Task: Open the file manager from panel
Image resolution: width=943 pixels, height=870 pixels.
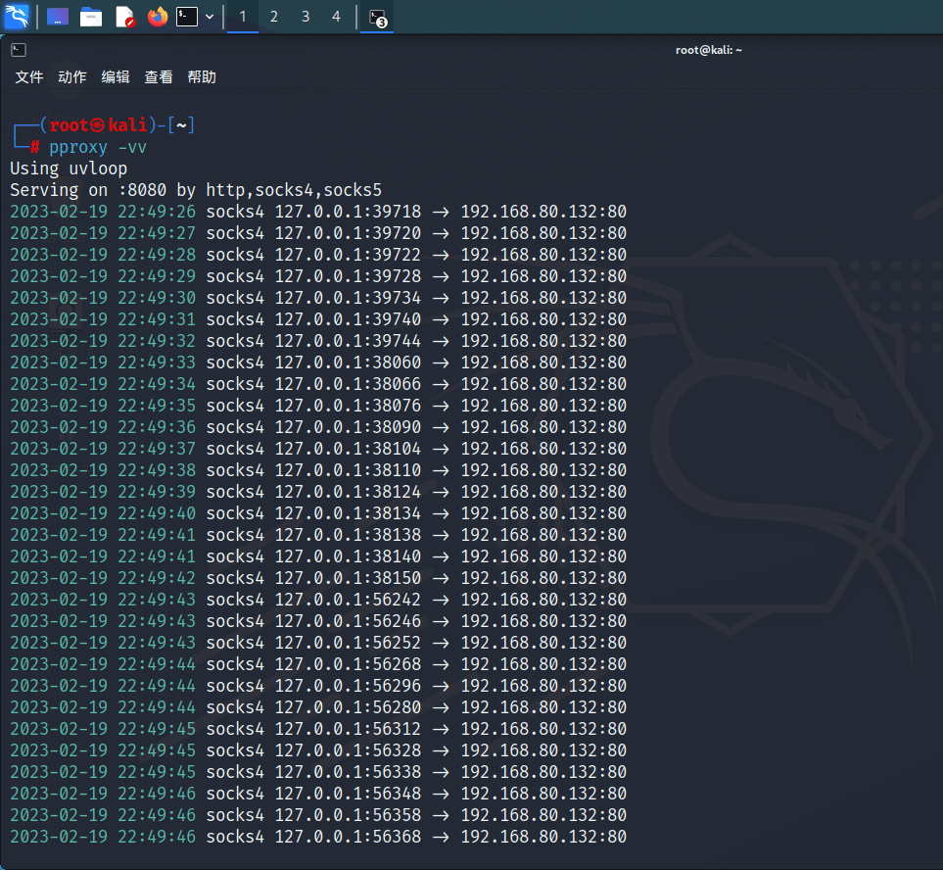Action: point(91,17)
